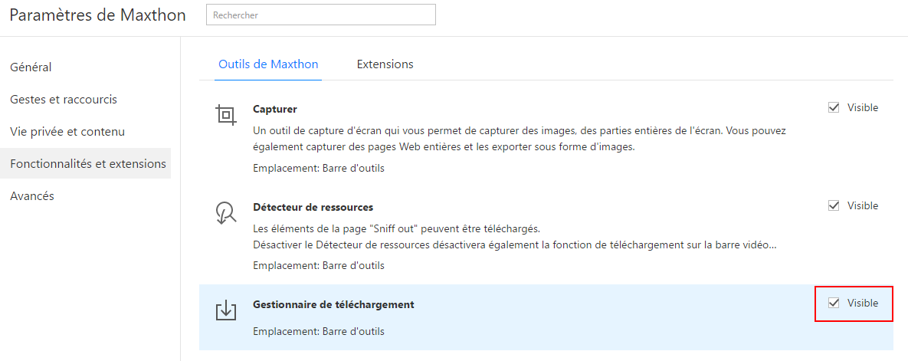
Task: Open Gestes et raccourcis settings
Action: (x=64, y=100)
